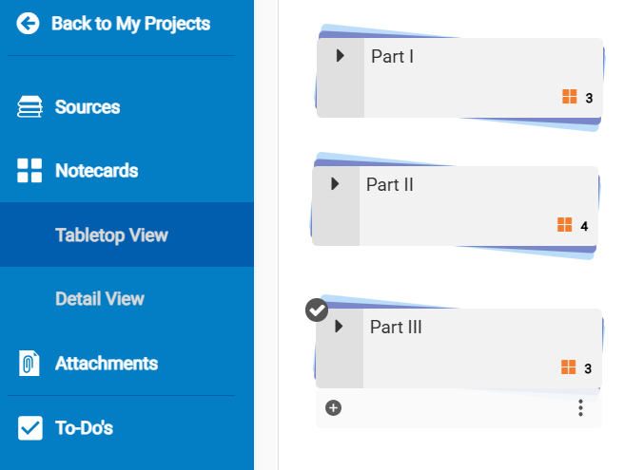Open the Sources section label
The image size is (644, 470).
point(88,107)
